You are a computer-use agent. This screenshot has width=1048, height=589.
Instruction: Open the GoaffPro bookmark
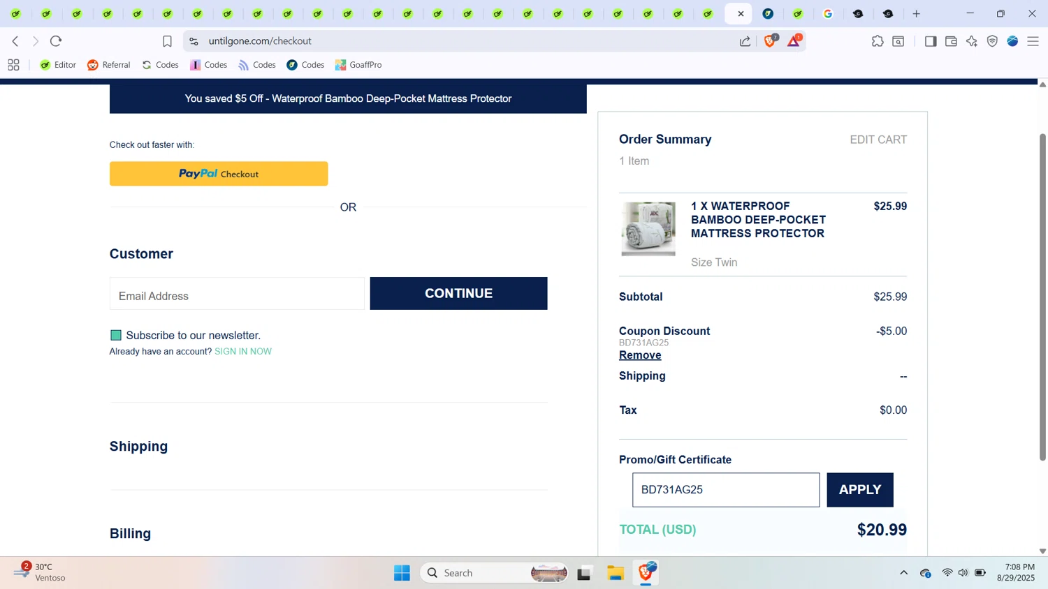[358, 65]
